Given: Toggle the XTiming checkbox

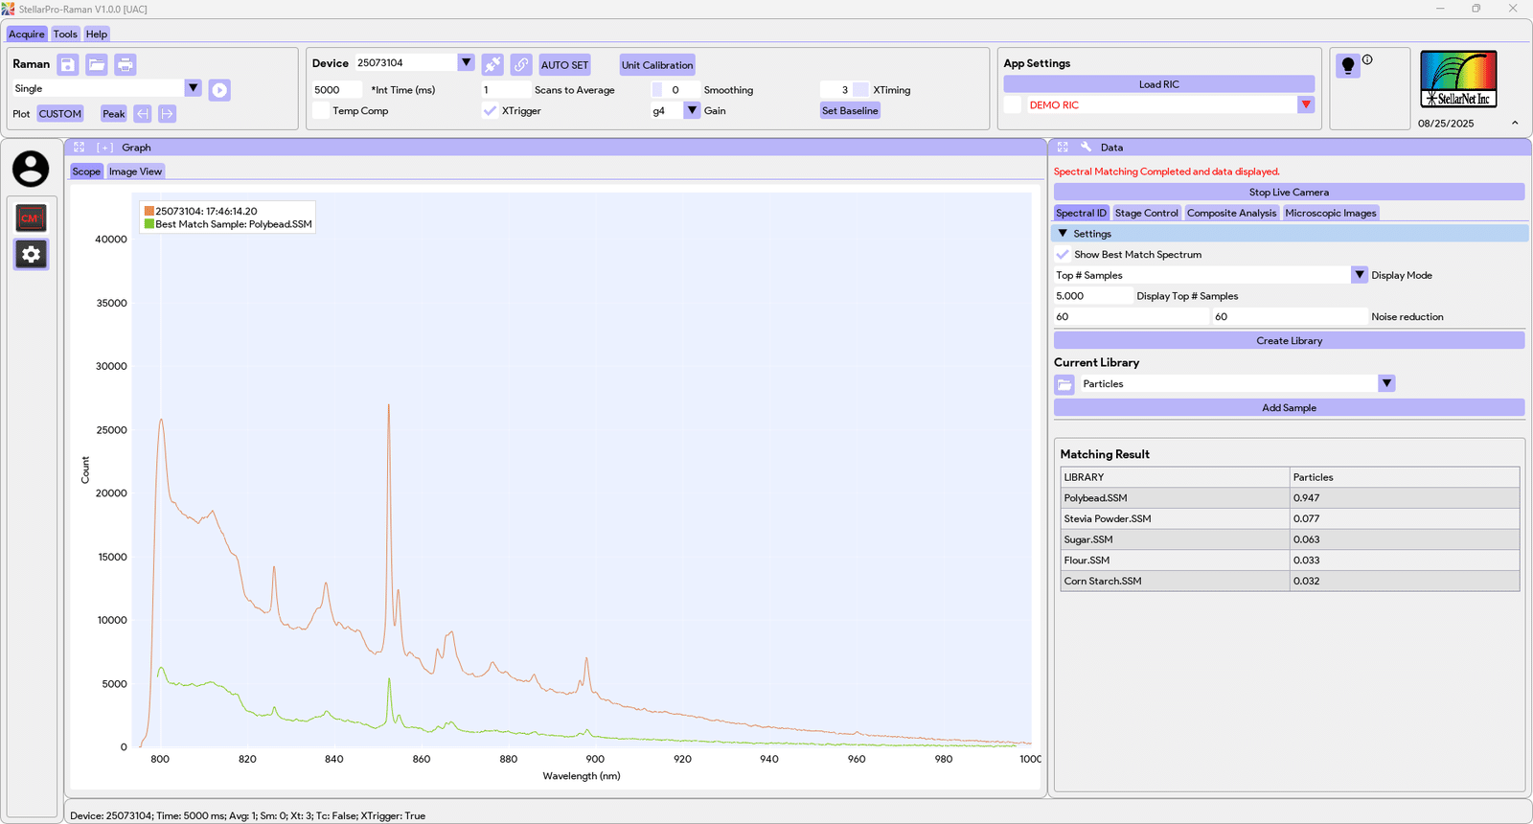Looking at the screenshot, I should click(861, 90).
